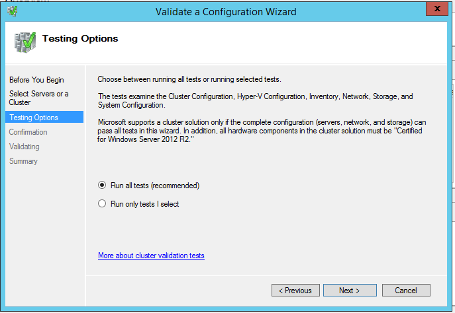Cancel the validation wizard
The image size is (455, 313).
point(405,291)
